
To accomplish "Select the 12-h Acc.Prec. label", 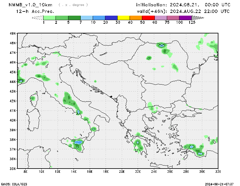I will pos(35,11).
